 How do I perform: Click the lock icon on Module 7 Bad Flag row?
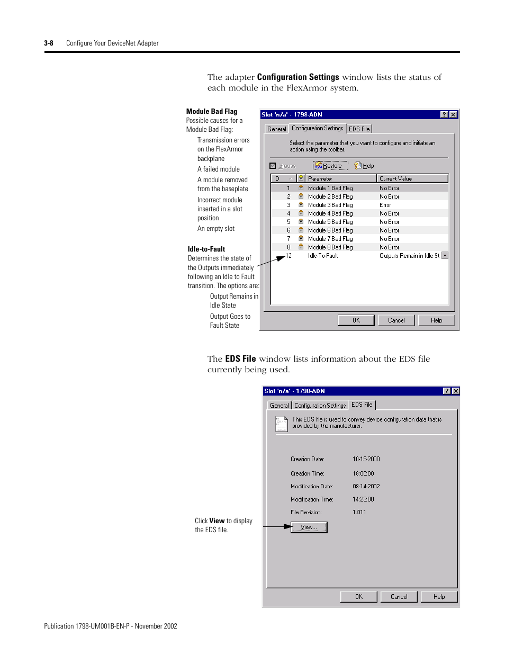[x=301, y=238]
